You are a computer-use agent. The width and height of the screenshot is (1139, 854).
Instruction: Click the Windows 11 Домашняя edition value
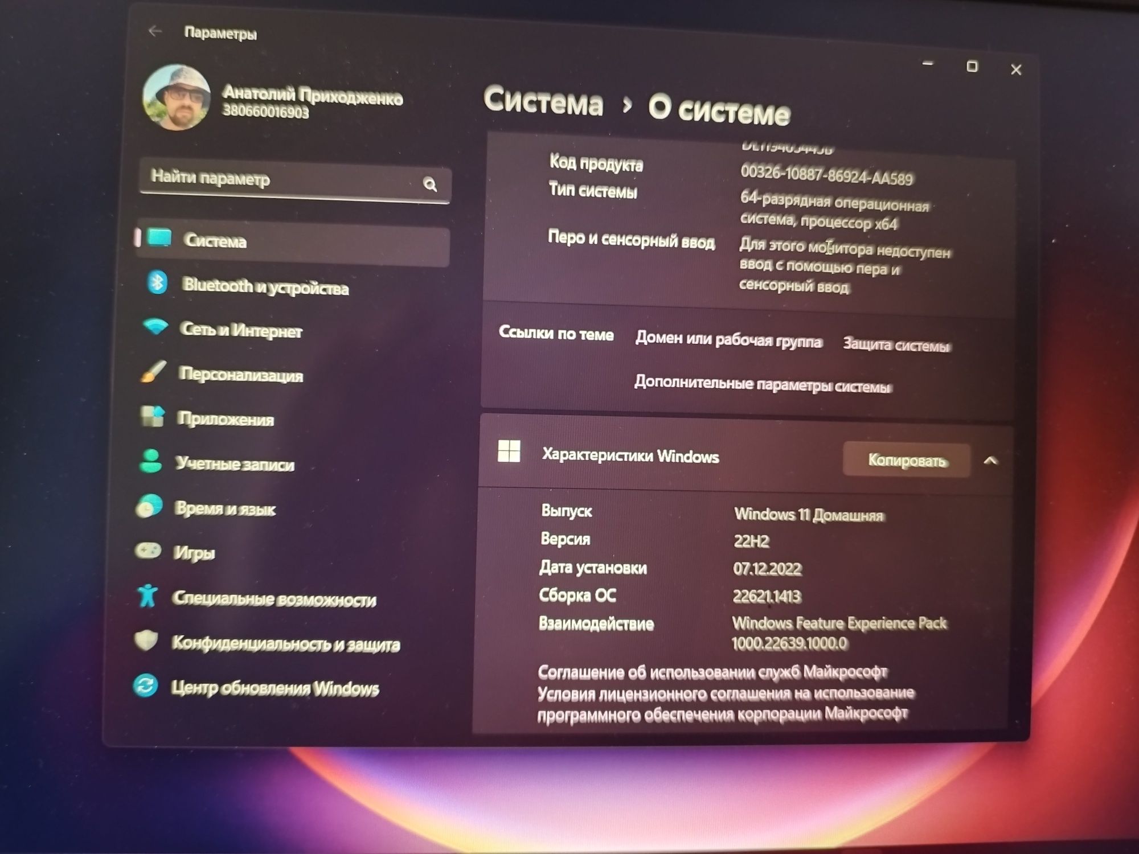pyautogui.click(x=809, y=515)
